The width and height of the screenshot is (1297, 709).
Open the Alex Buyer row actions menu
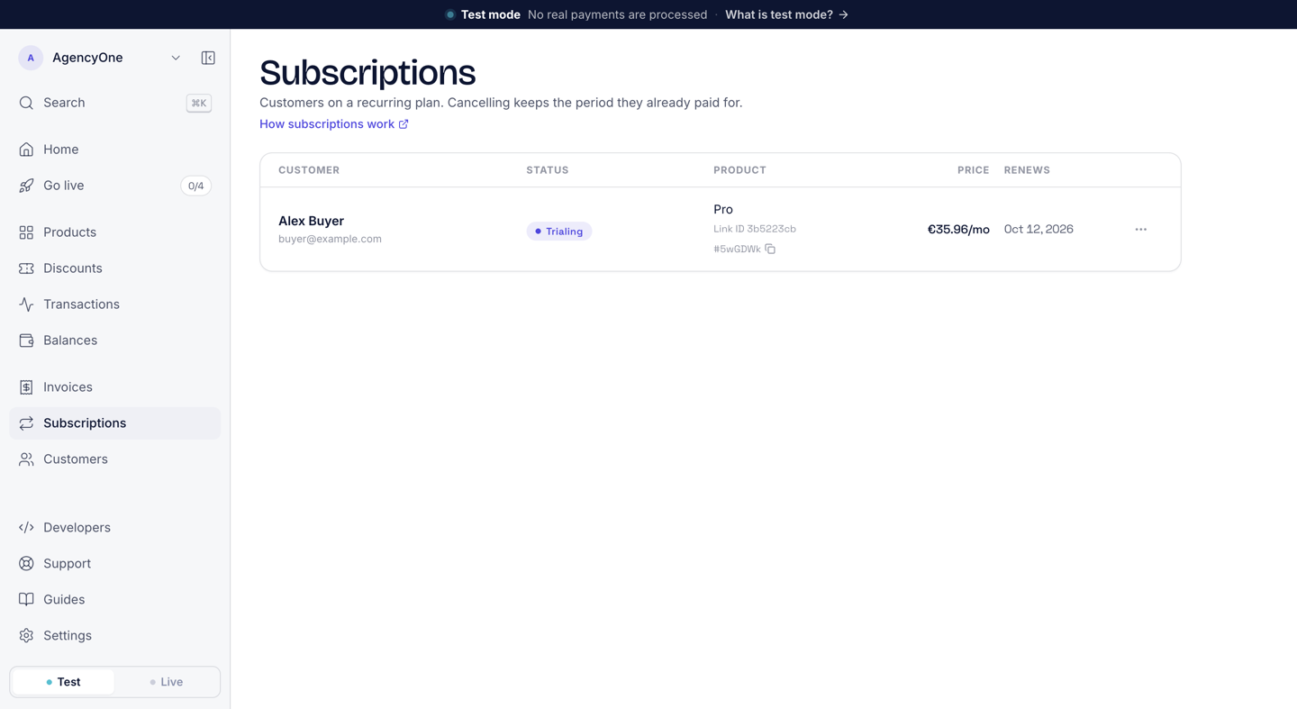point(1140,230)
